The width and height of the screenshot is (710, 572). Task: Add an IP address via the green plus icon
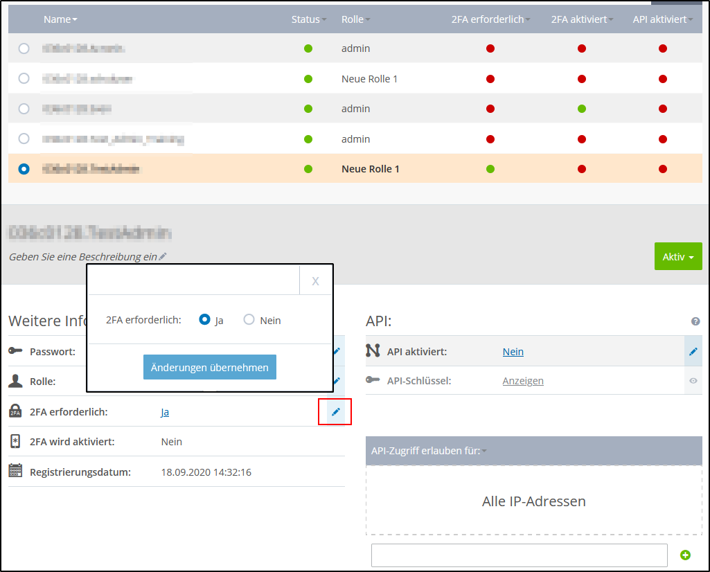click(686, 555)
